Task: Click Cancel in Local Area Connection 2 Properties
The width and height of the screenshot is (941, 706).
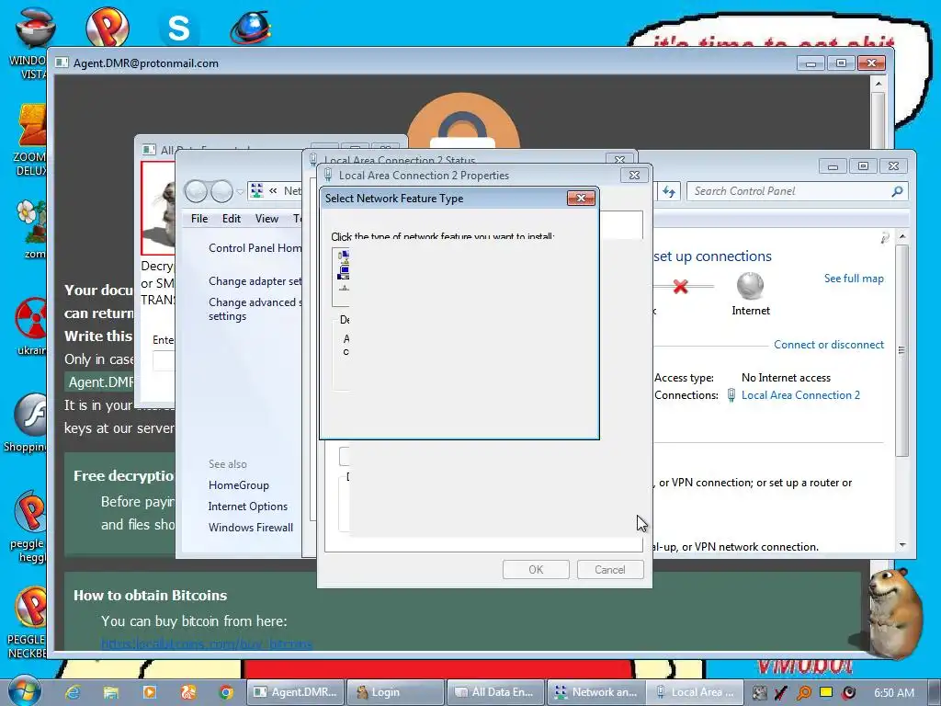Action: point(610,570)
